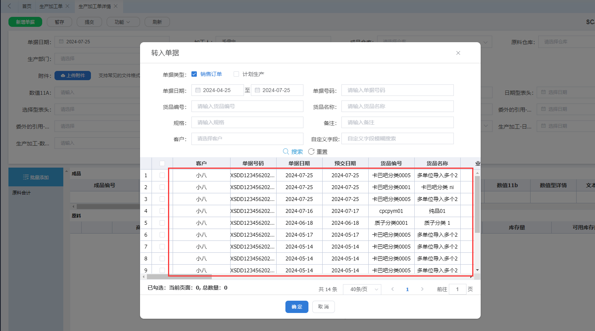
Task: Click the cpcpym01 product code cell
Action: point(391,211)
